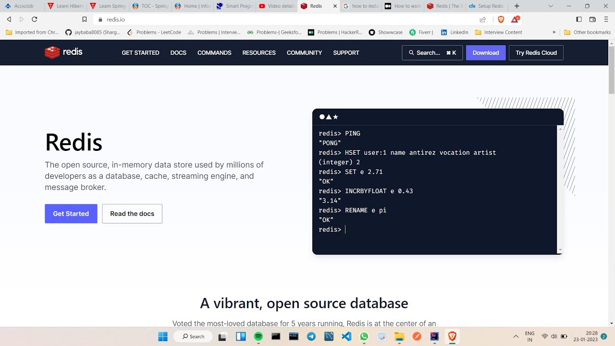The image size is (615, 346).
Task: Launch Telegram from the taskbar
Action: point(311,336)
